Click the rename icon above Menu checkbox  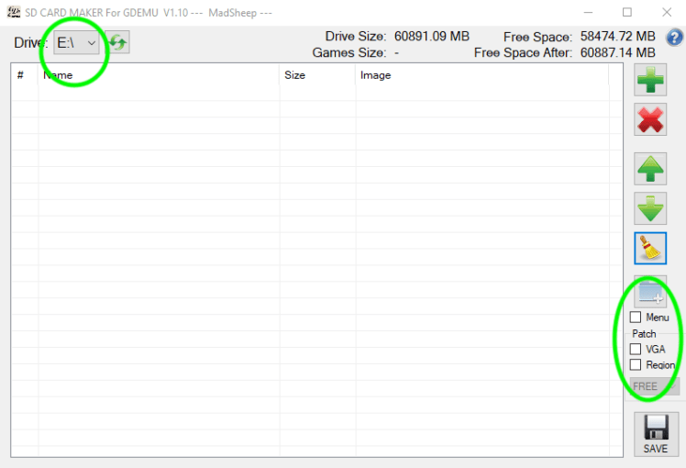pyautogui.click(x=651, y=293)
